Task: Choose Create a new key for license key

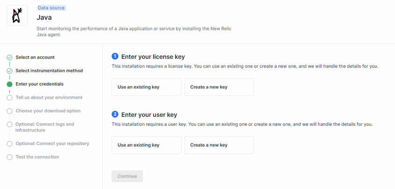Action: tap(219, 87)
